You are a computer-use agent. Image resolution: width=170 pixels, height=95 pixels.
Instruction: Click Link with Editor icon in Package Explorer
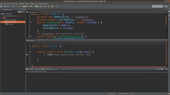point(20,12)
